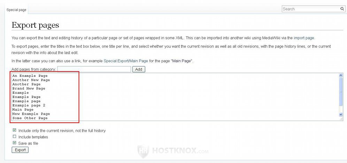This screenshot has width=347, height=163.
Task: Toggle 'Include only the current revision' checkbox
Action: [14, 130]
